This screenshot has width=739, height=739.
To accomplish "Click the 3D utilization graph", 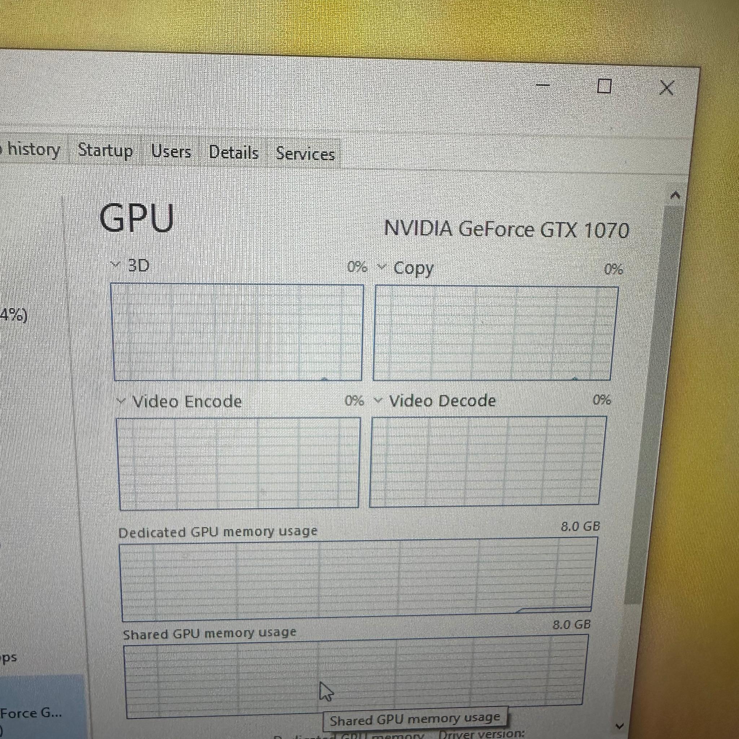I will click(237, 332).
